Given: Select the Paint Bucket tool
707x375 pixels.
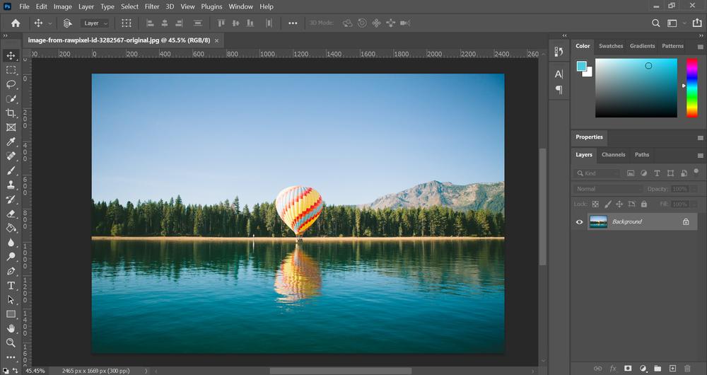Looking at the screenshot, I should click(11, 228).
